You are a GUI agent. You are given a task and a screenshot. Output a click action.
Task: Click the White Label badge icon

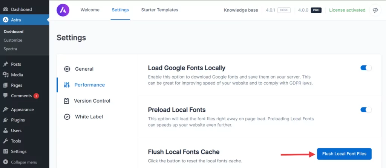click(67, 117)
